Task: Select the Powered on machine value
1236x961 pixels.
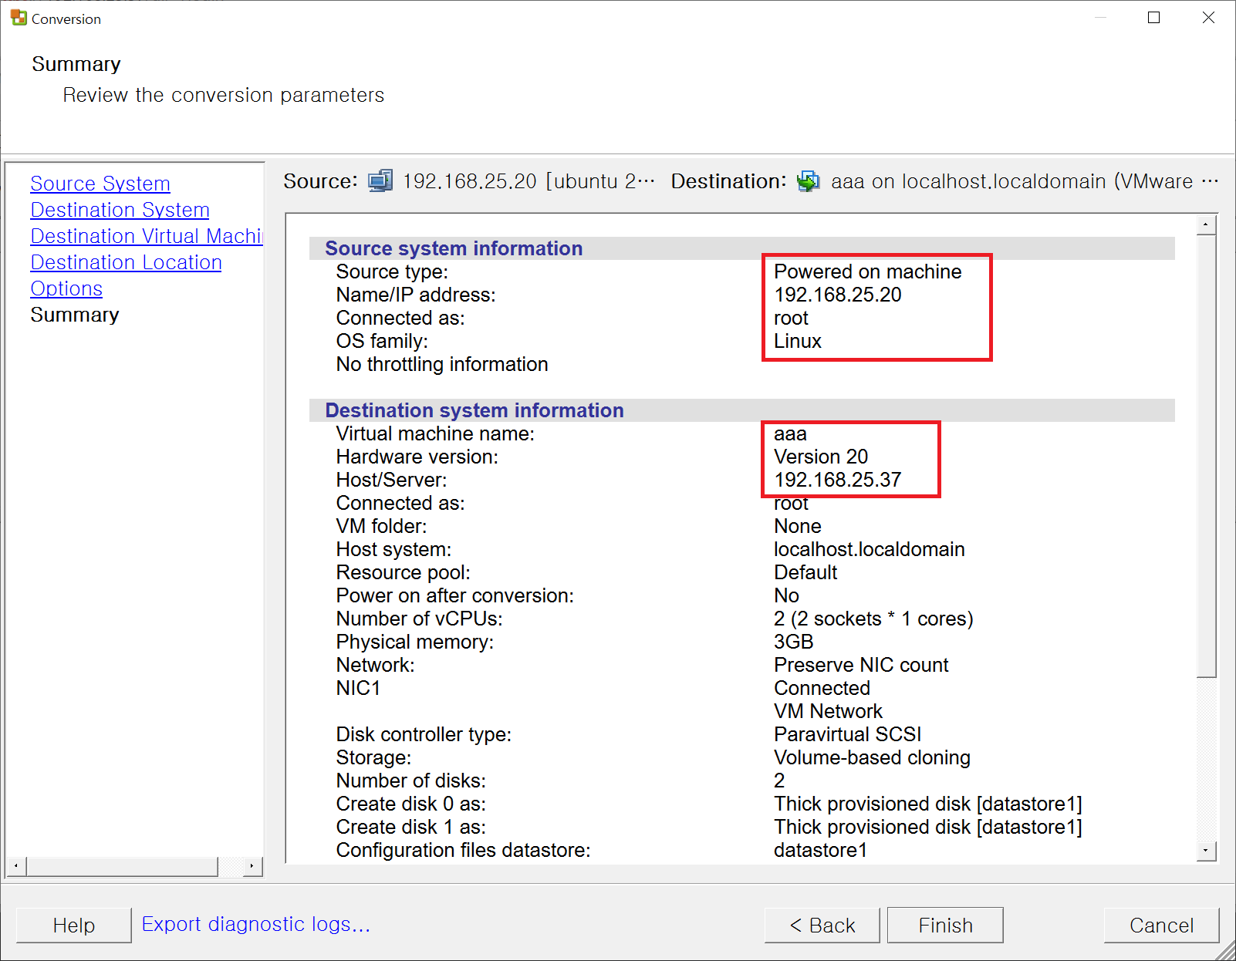Action: (x=868, y=271)
